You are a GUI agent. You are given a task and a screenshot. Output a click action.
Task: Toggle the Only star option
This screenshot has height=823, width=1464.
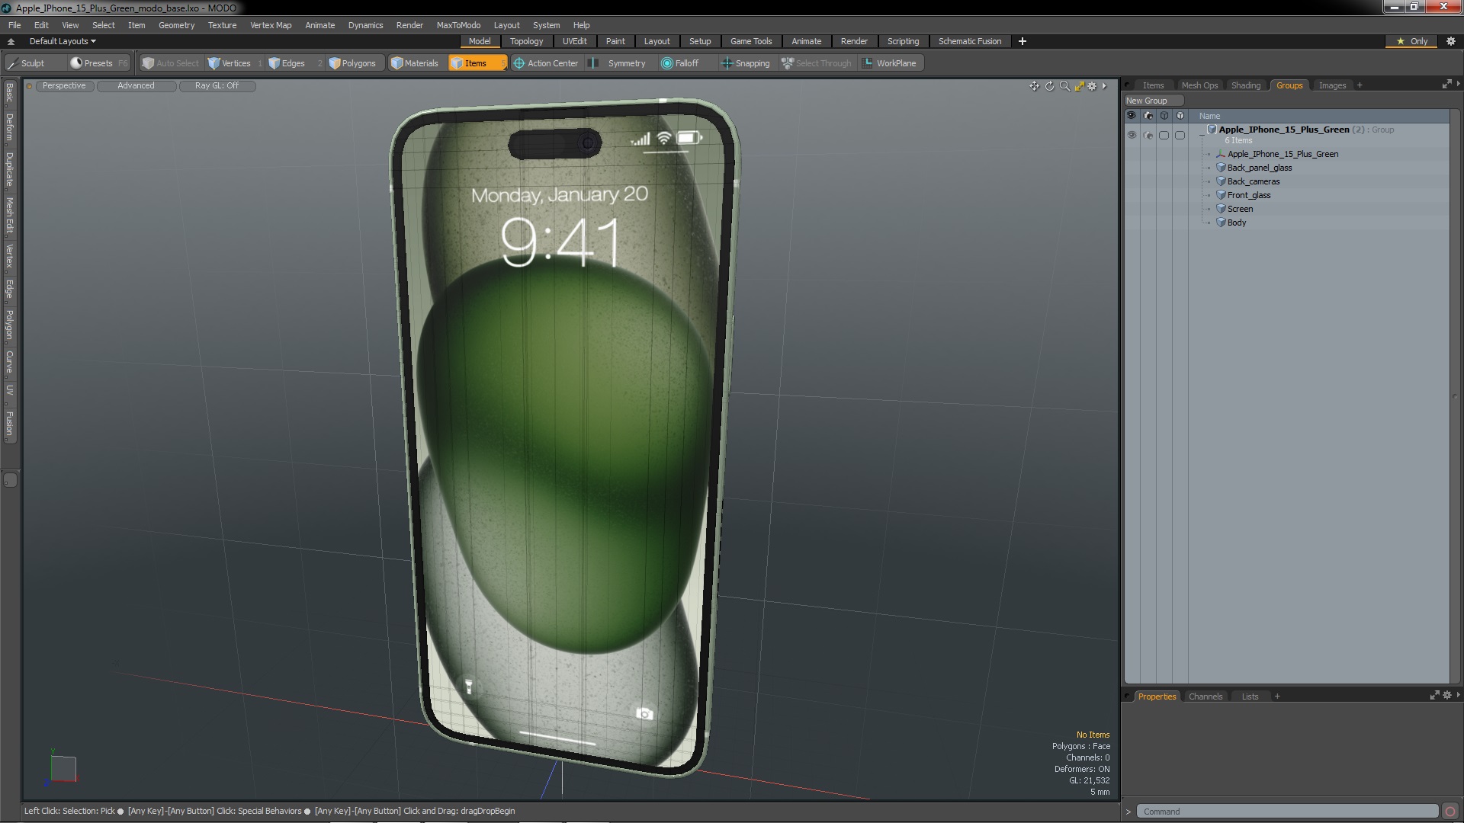1412,41
